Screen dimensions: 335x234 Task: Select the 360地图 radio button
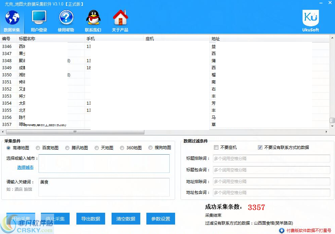[x=122, y=148]
